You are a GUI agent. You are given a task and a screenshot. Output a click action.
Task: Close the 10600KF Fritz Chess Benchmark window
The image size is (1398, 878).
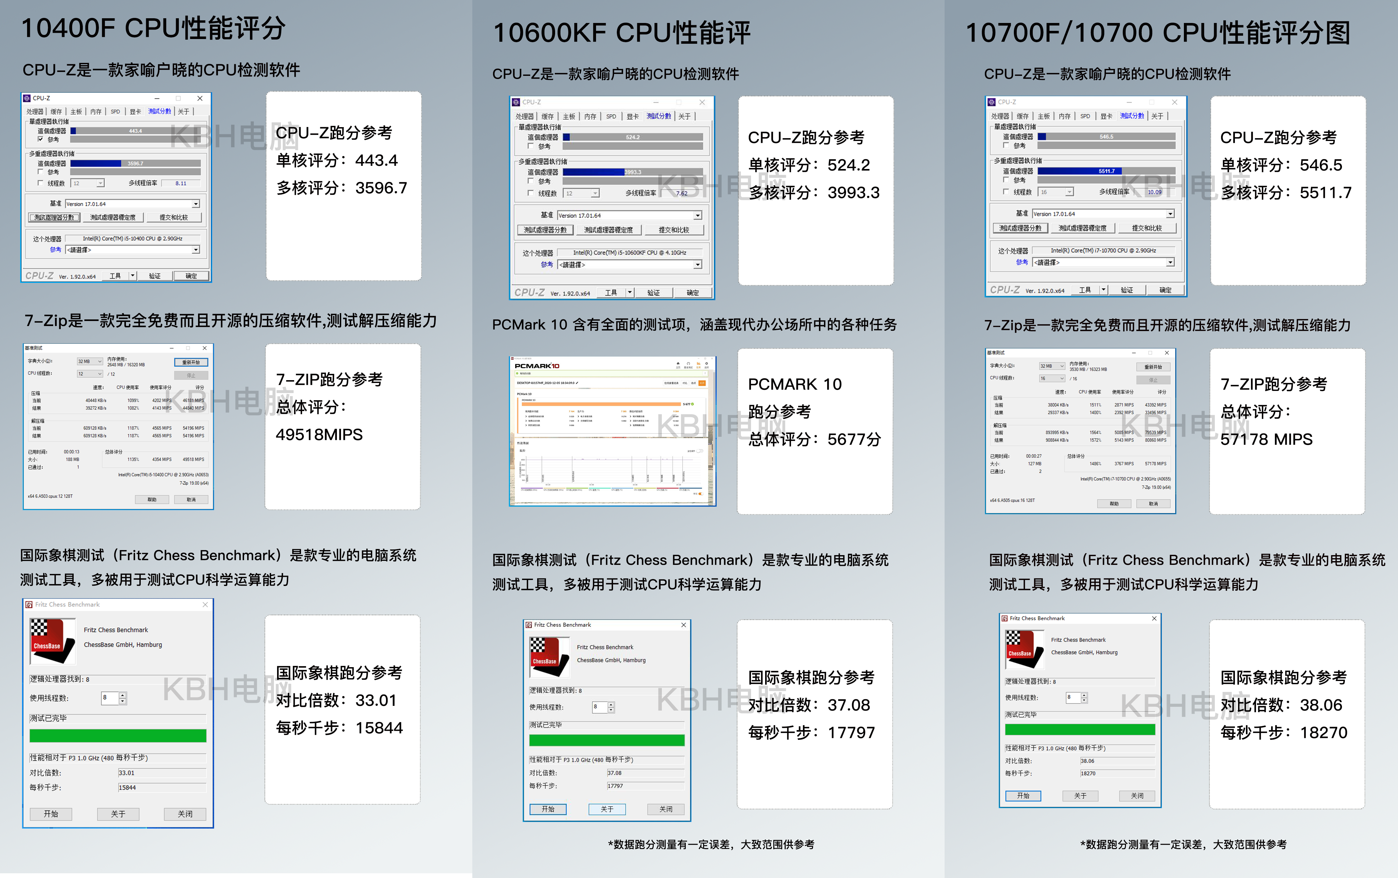pyautogui.click(x=683, y=625)
